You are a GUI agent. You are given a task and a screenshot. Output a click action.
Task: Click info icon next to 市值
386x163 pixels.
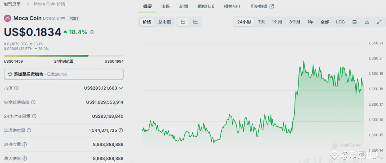tap(16, 88)
